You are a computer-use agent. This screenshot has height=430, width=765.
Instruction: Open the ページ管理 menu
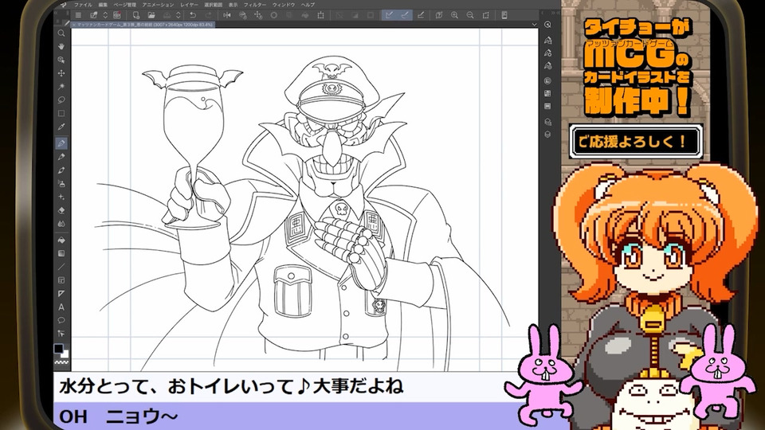tap(125, 5)
